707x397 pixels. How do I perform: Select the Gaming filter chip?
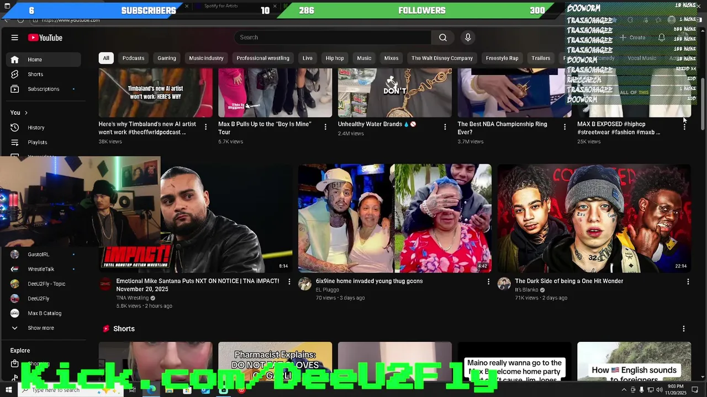coord(167,58)
